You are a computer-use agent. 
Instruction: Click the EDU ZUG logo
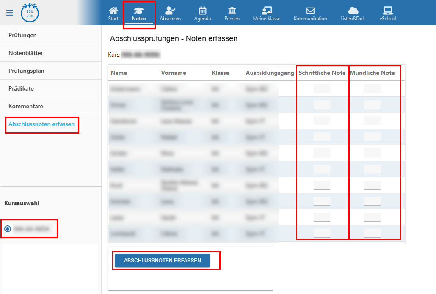30,12
